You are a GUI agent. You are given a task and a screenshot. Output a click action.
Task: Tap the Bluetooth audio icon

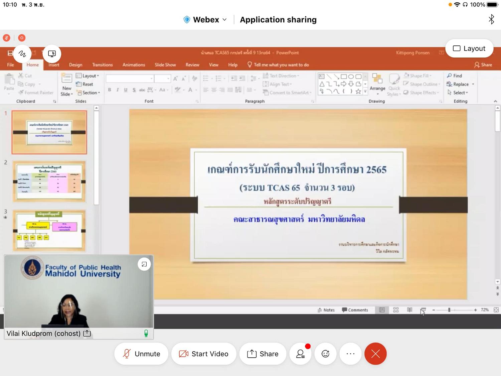(491, 19)
